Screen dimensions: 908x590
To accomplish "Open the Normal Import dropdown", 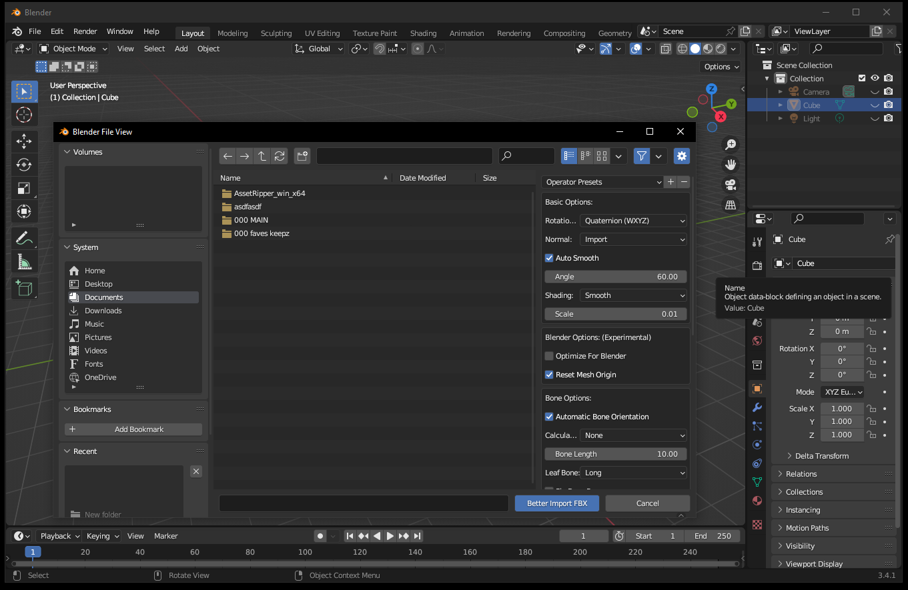I will pos(633,239).
